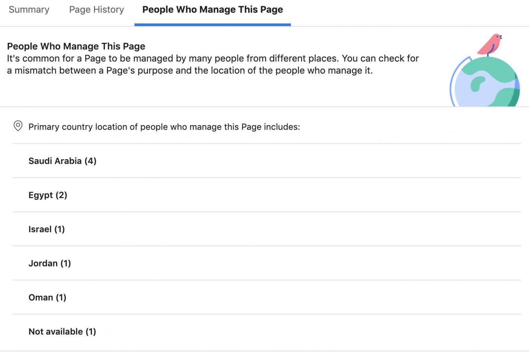
Task: Select the Egypt country name
Action: pos(41,195)
